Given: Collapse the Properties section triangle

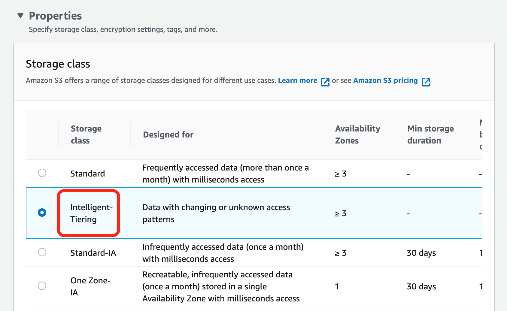Looking at the screenshot, I should pyautogui.click(x=20, y=16).
